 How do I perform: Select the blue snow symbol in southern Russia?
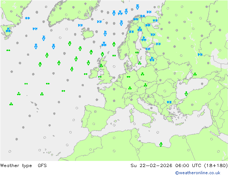200,55
